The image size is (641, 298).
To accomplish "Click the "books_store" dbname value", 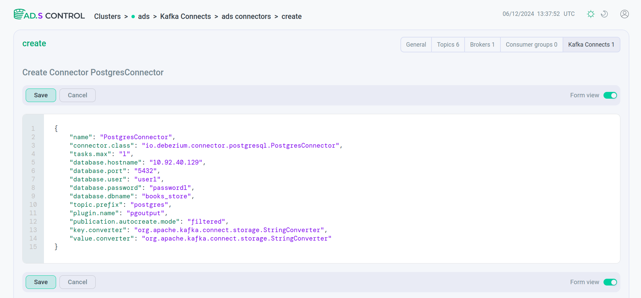I will point(166,196).
